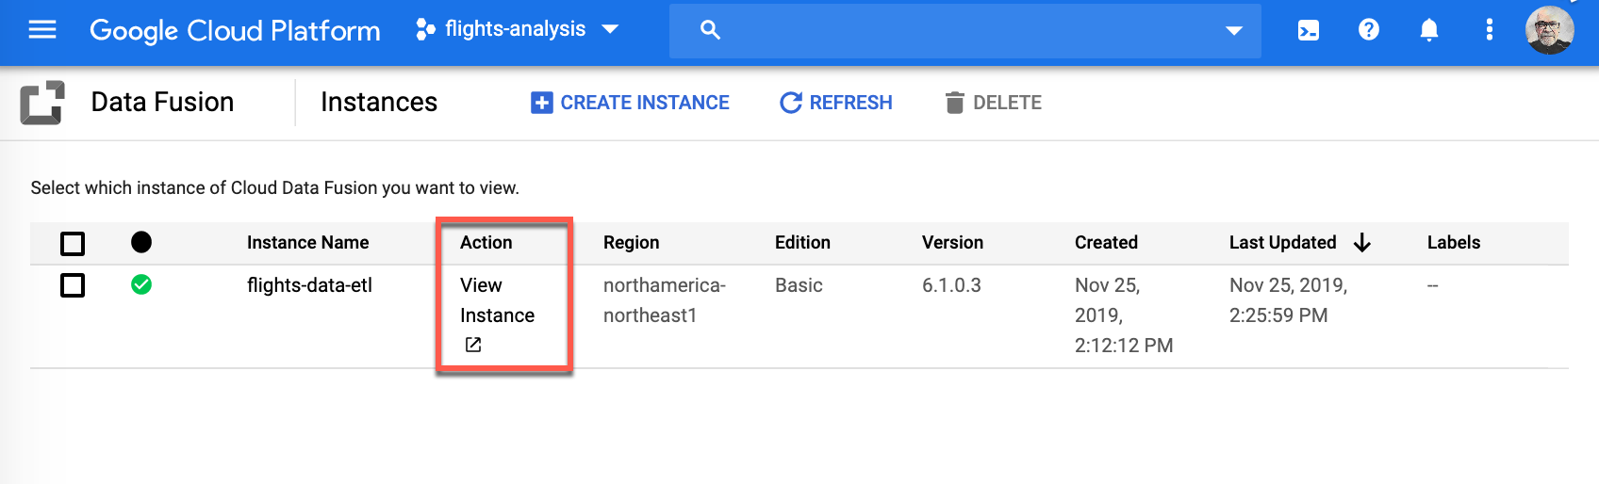Click inside the top search field
Viewport: 1599px width, 484px height.
pos(962,31)
